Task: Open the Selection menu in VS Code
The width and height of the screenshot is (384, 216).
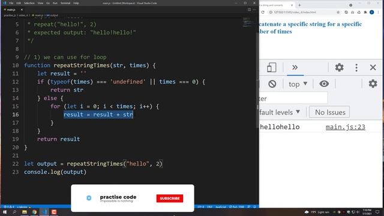Action: click(x=29, y=3)
